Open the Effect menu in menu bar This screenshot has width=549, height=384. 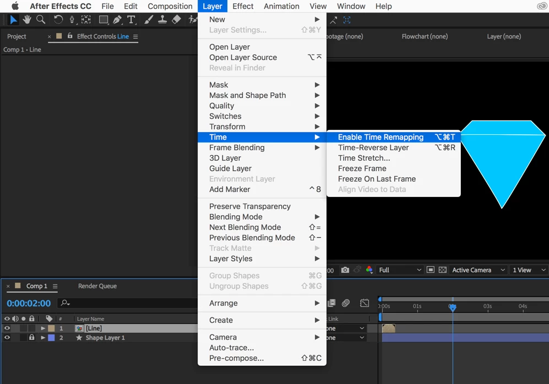coord(243,6)
